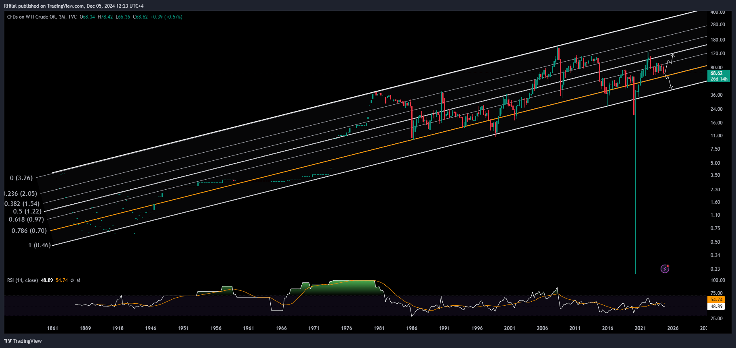Click the 0.50 price axis label
The width and height of the screenshot is (736, 348).
tap(715, 242)
